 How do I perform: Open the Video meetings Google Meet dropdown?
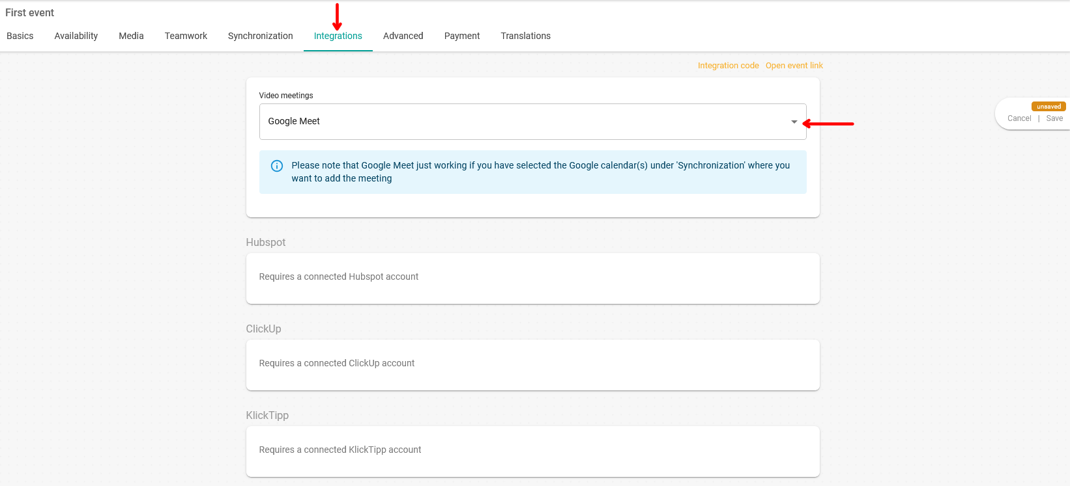533,122
